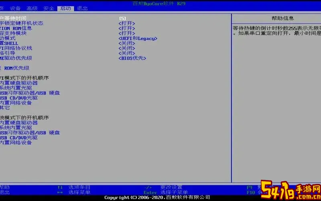
Task: Click the 选项条目 hint in footer
Action: click(x=79, y=187)
